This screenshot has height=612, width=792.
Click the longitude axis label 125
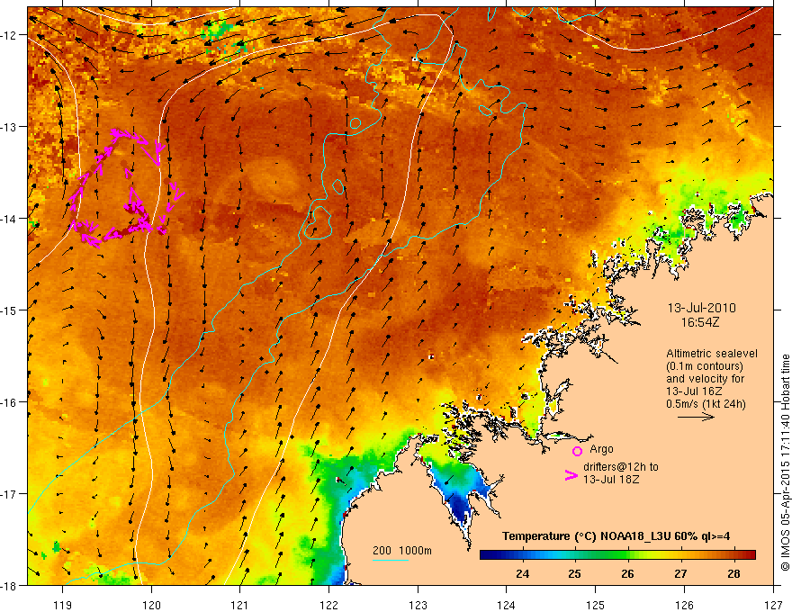[596, 605]
